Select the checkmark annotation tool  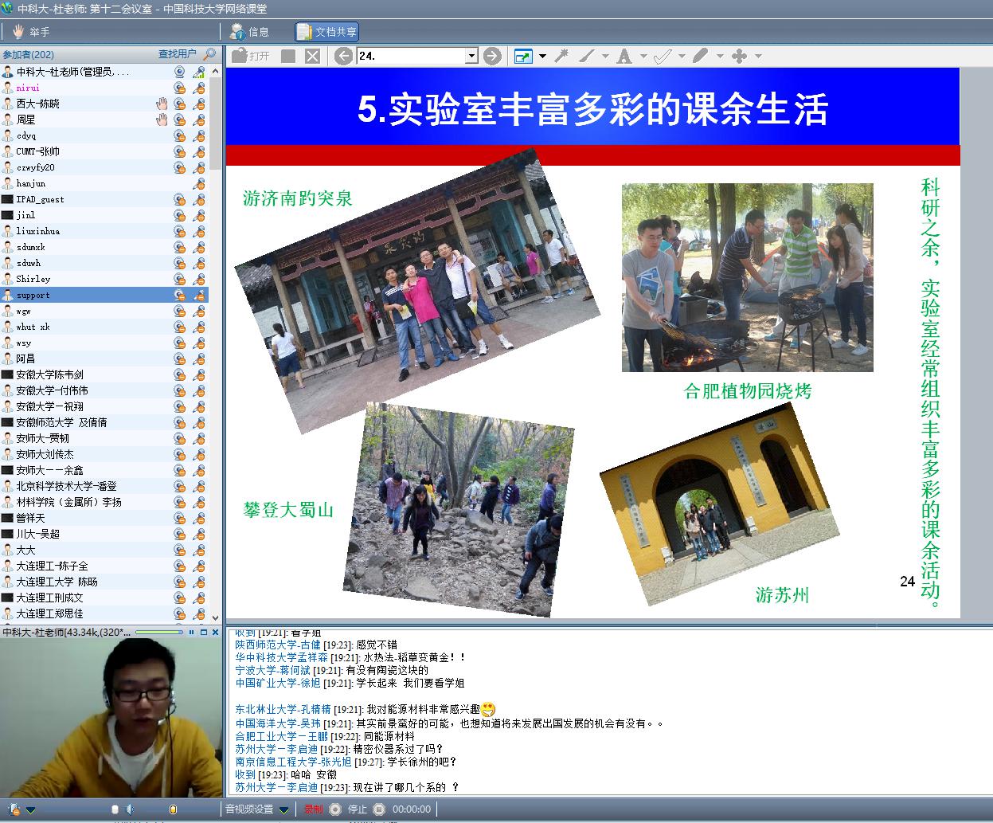(663, 56)
